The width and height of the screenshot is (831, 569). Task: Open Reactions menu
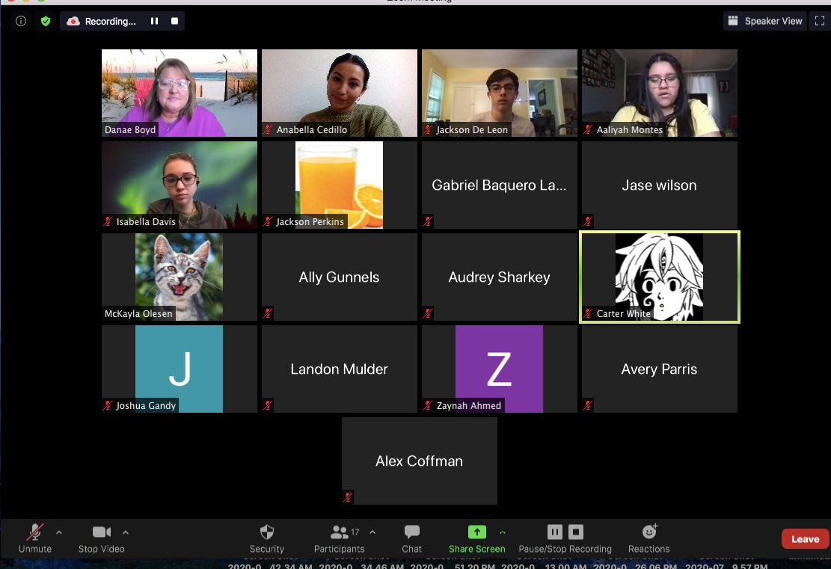(648, 538)
